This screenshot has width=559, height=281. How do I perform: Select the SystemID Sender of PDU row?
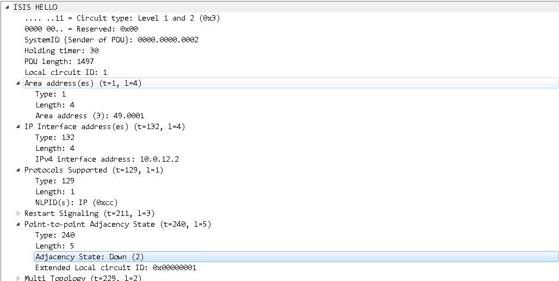pos(111,40)
